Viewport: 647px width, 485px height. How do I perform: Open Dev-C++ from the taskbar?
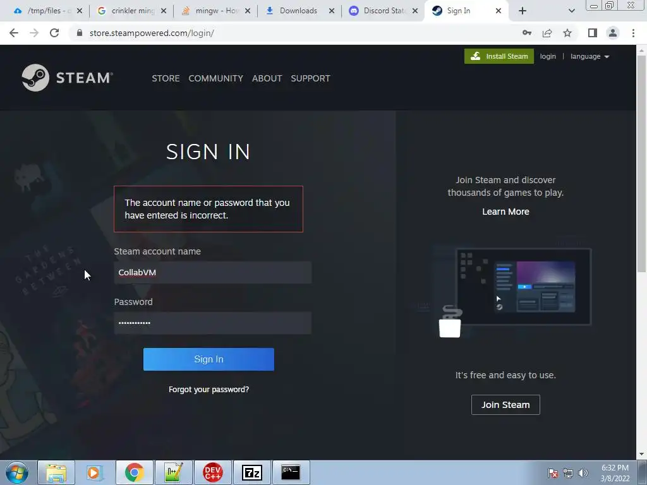213,472
